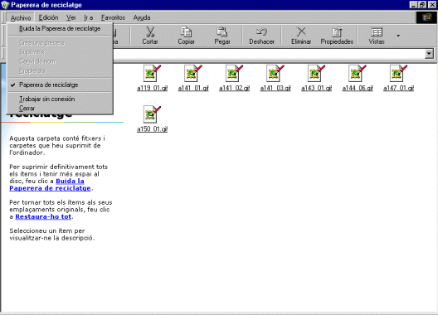Restore the window with the title bar button
Image resolution: width=438 pixels, height=315 pixels.
pyautogui.click(x=422, y=5)
